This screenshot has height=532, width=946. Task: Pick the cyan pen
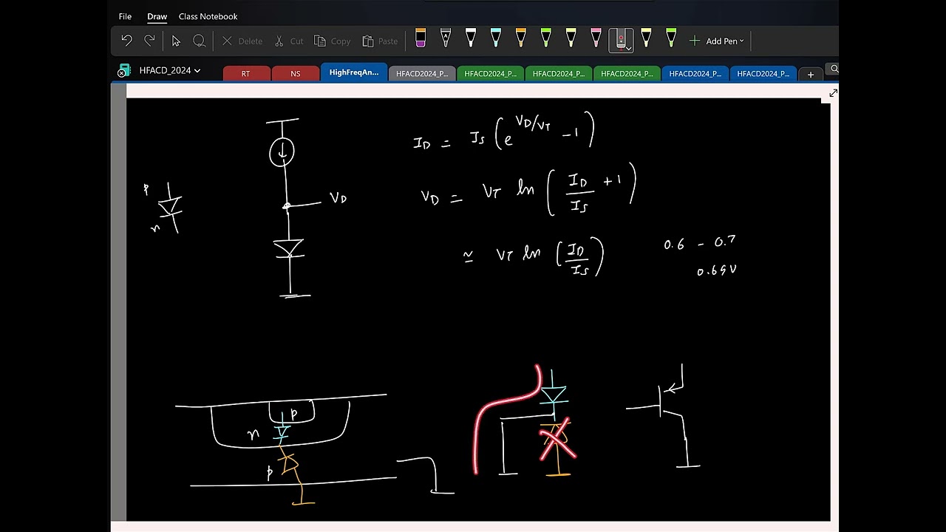pyautogui.click(x=496, y=39)
